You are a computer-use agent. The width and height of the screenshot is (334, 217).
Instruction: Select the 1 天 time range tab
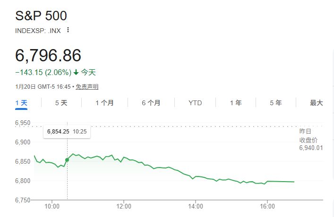(22, 103)
